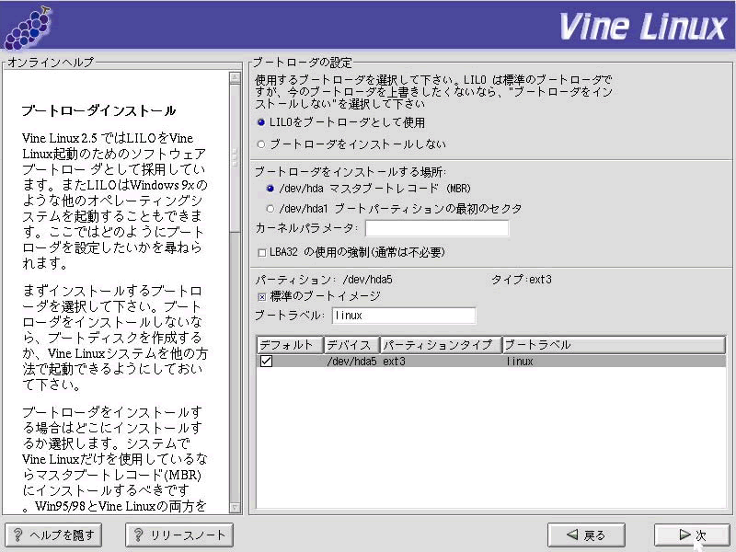This screenshot has width=736, height=552.
Task: Enable forced LBA32 usage checkbox
Action: pos(262,253)
